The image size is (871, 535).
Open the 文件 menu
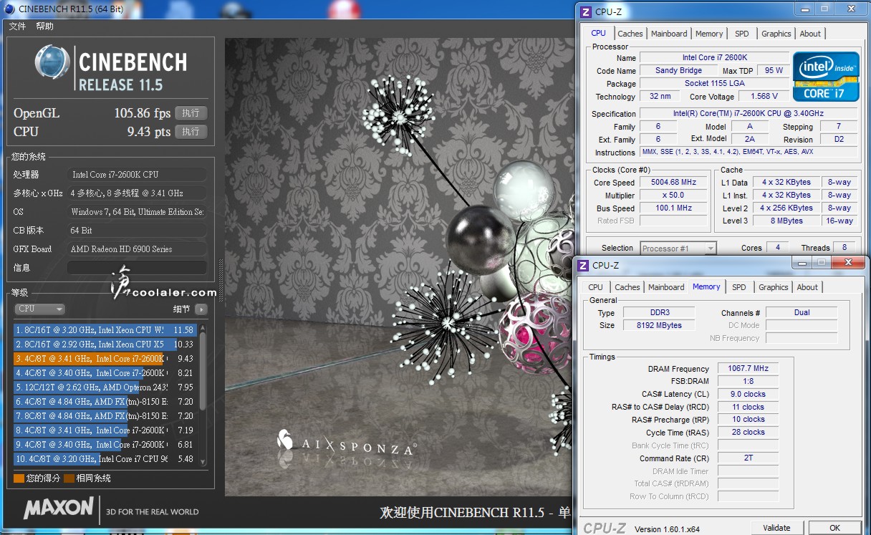pyautogui.click(x=17, y=26)
